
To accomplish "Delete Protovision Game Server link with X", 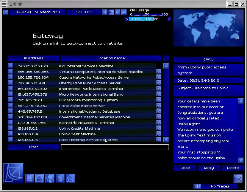I will click(x=10, y=105).
